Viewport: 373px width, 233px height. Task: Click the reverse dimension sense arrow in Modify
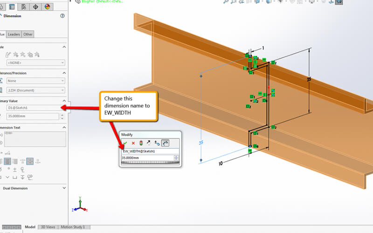pyautogui.click(x=149, y=143)
